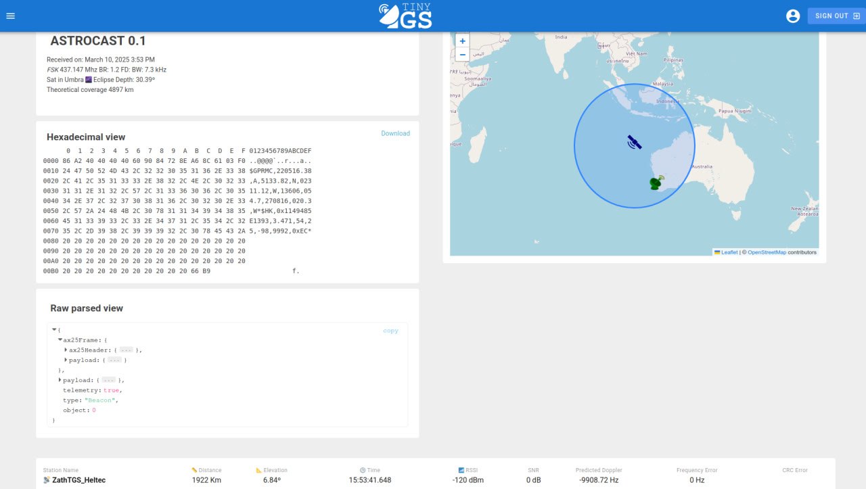Click the CRC Error column header
The width and height of the screenshot is (866, 489).
(795, 470)
